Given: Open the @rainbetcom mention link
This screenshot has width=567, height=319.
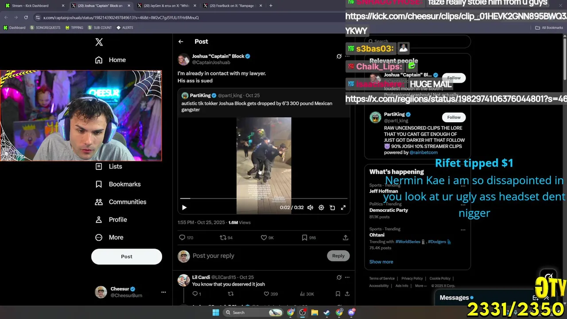Looking at the screenshot, I should tap(423, 152).
